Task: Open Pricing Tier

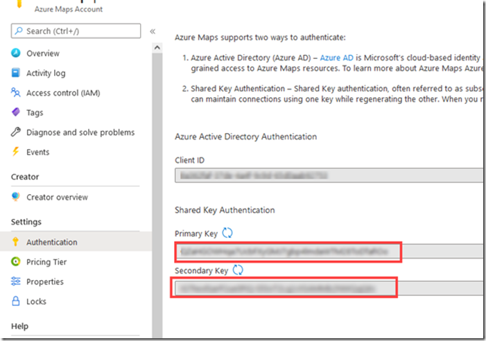Action: (46, 262)
